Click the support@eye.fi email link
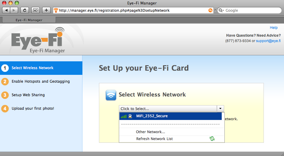Screen dimensions: 284x156 (268, 41)
